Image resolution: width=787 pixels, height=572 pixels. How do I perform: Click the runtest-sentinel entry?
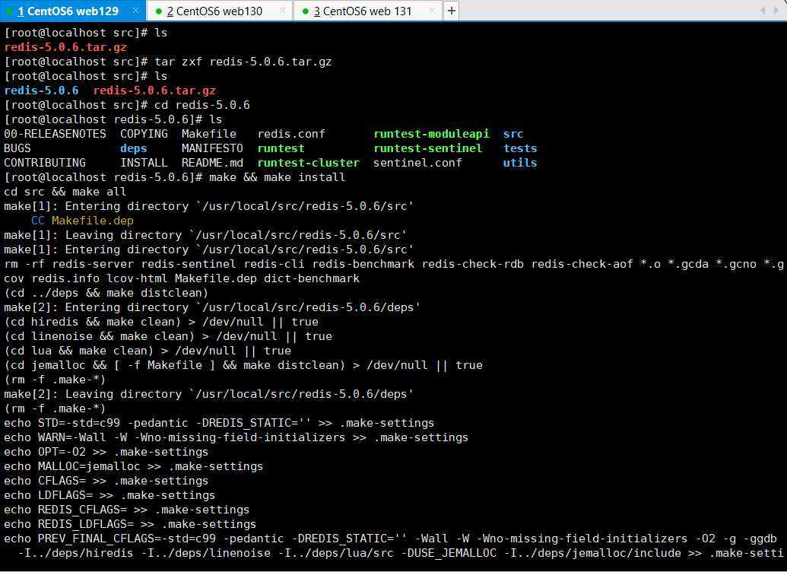[427, 148]
